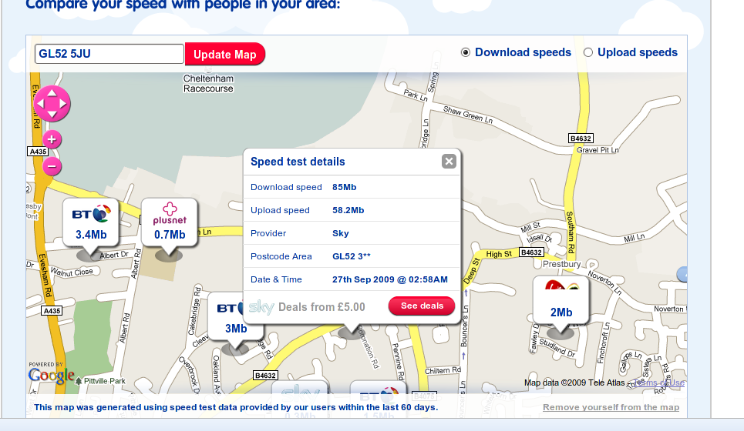
Task: Click the Sky logo in the popup
Action: 261,307
